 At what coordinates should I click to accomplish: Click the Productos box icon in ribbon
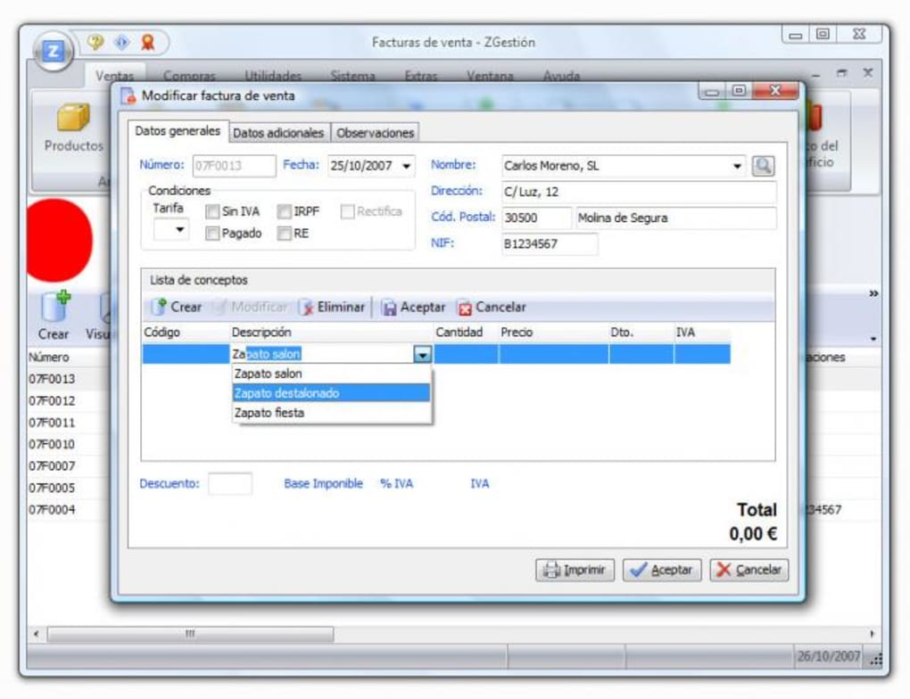pyautogui.click(x=73, y=119)
